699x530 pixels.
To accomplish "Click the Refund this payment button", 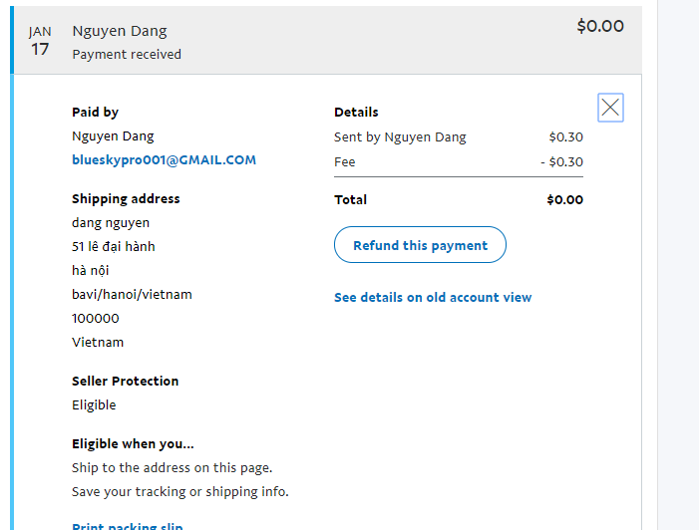I will click(420, 245).
